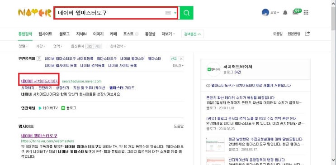This screenshot has height=165, width=336.
Task: Click related search 네이버 사이트 등록
Action: pyautogui.click(x=123, y=65)
